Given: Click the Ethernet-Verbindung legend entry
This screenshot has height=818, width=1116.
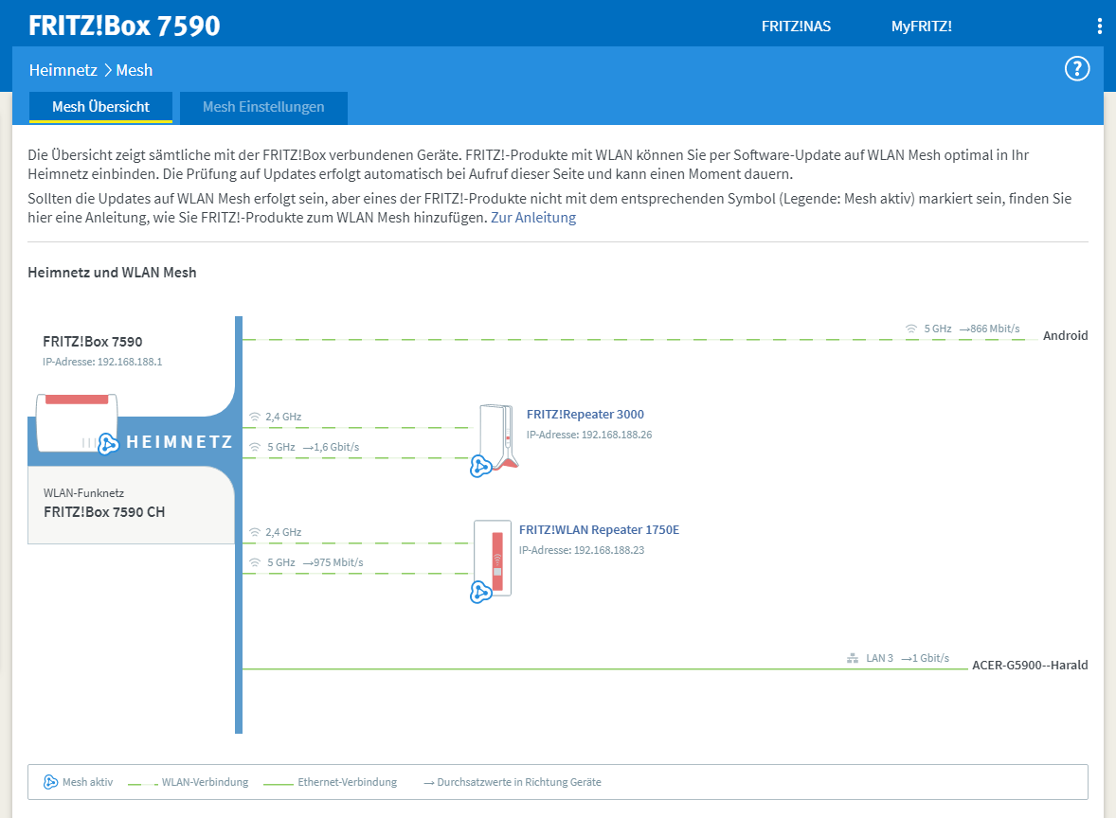Looking at the screenshot, I should coord(331,782).
